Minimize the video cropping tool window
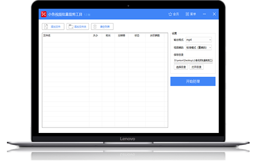Screen dimensions: 257x163 pos(204,14)
